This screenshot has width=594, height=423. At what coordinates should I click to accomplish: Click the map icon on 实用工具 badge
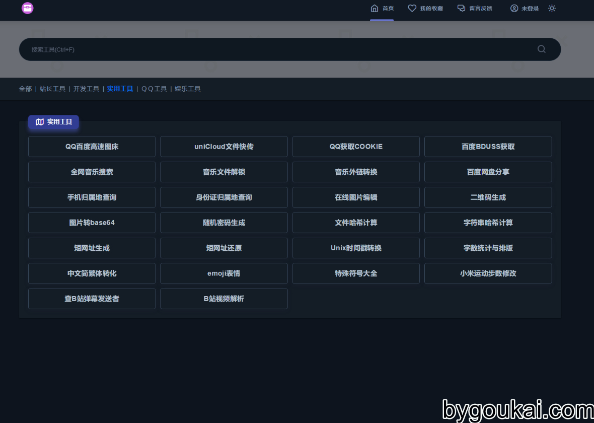40,122
